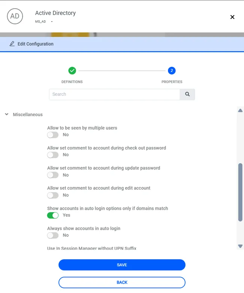
Task: Click the SAVE button
Action: 122,265
